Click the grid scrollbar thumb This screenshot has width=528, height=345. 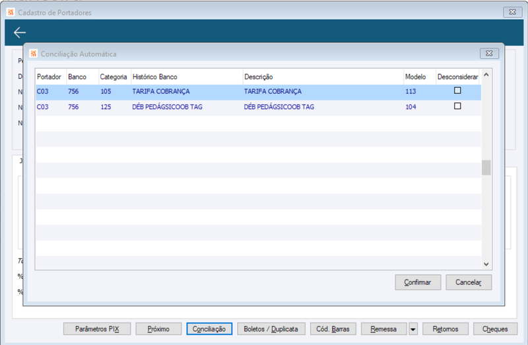click(486, 167)
